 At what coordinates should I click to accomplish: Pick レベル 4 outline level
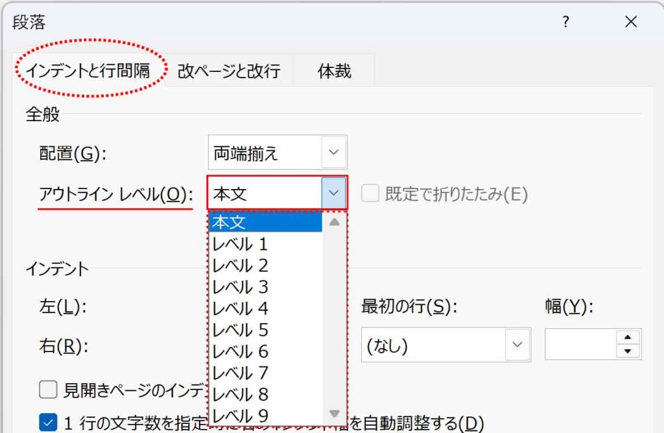[265, 309]
